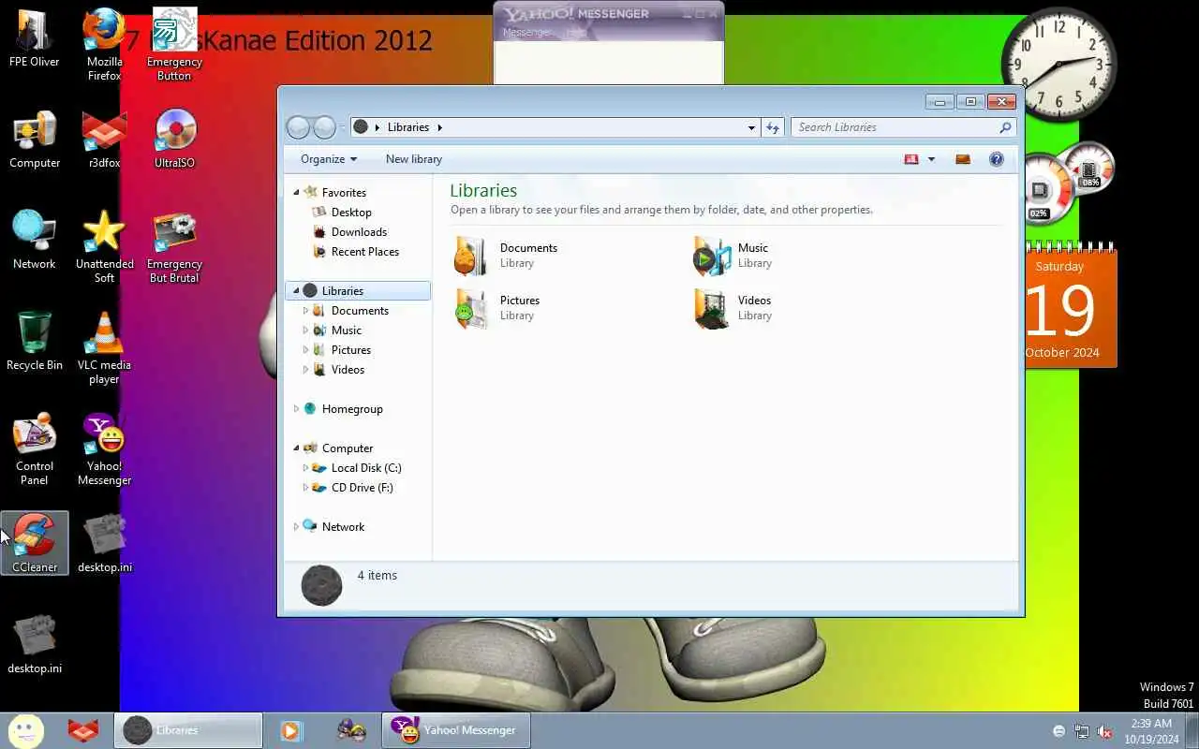Collapse the Computer tree section
Screen dimensions: 1199x749
coord(296,448)
